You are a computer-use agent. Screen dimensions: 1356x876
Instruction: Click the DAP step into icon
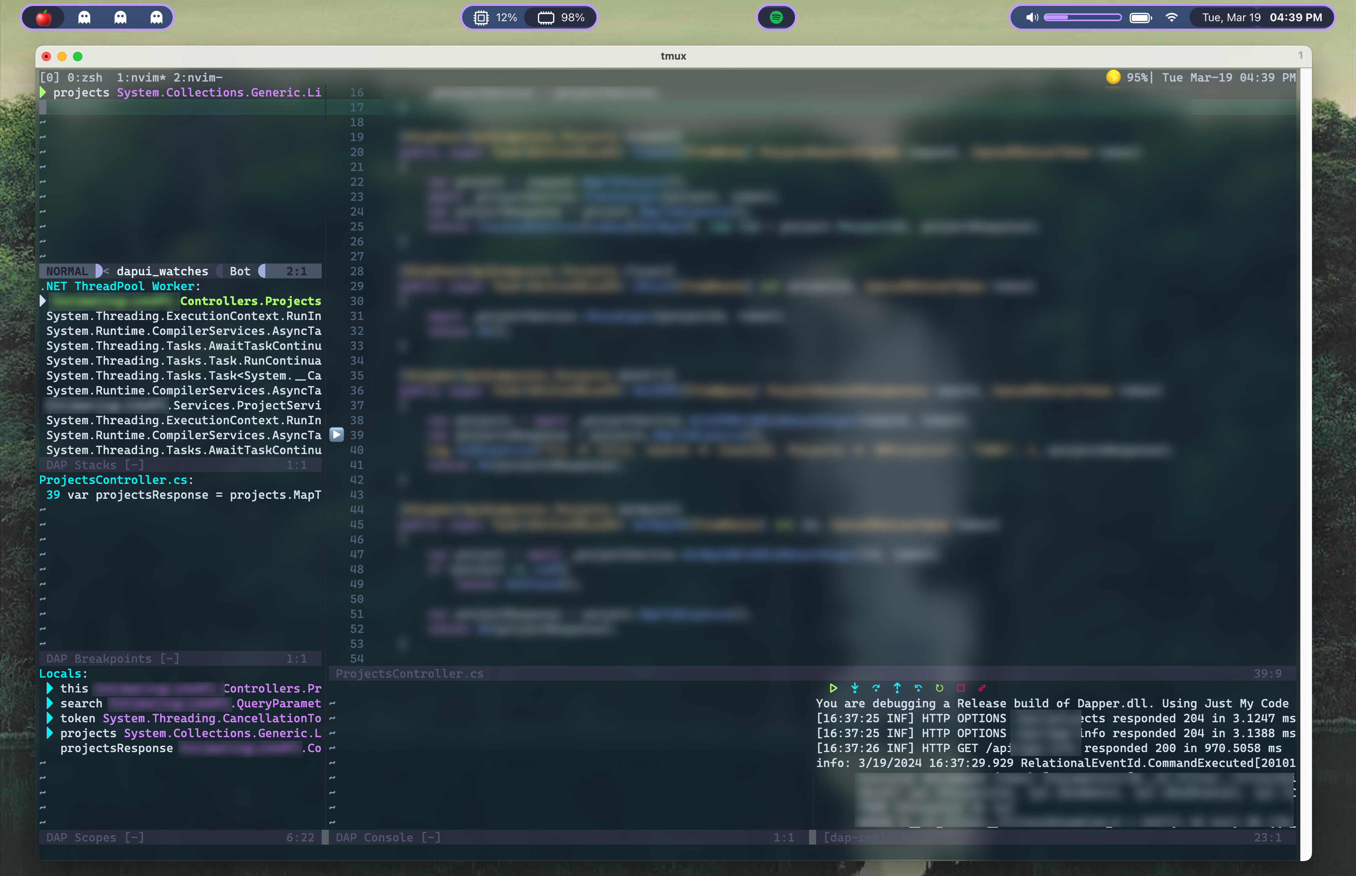pos(855,688)
